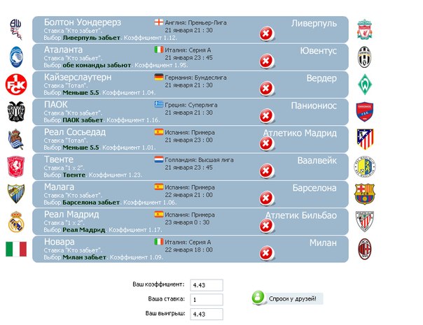The image size is (423, 325).
Task: Click the Werder Bremen diamond logo
Action: tap(365, 85)
